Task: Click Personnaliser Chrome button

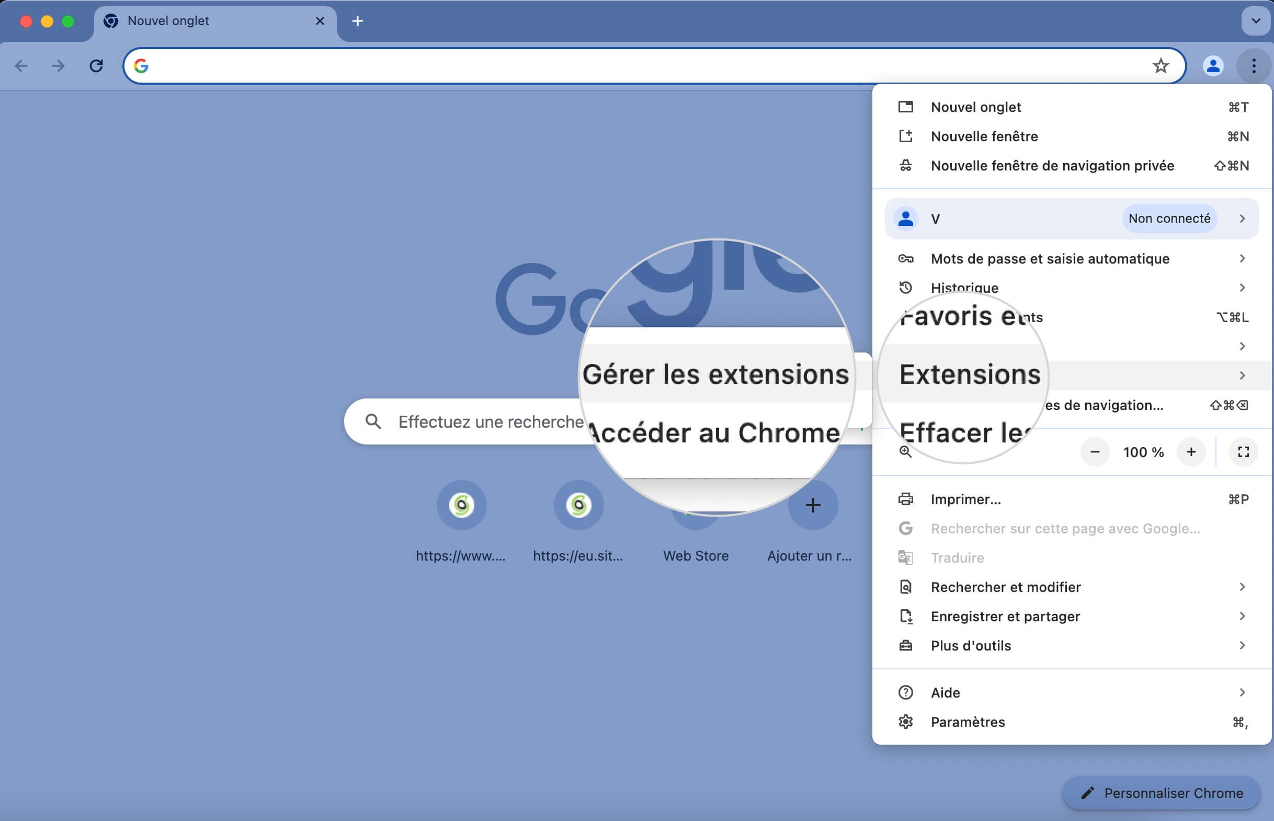Action: point(1161,793)
